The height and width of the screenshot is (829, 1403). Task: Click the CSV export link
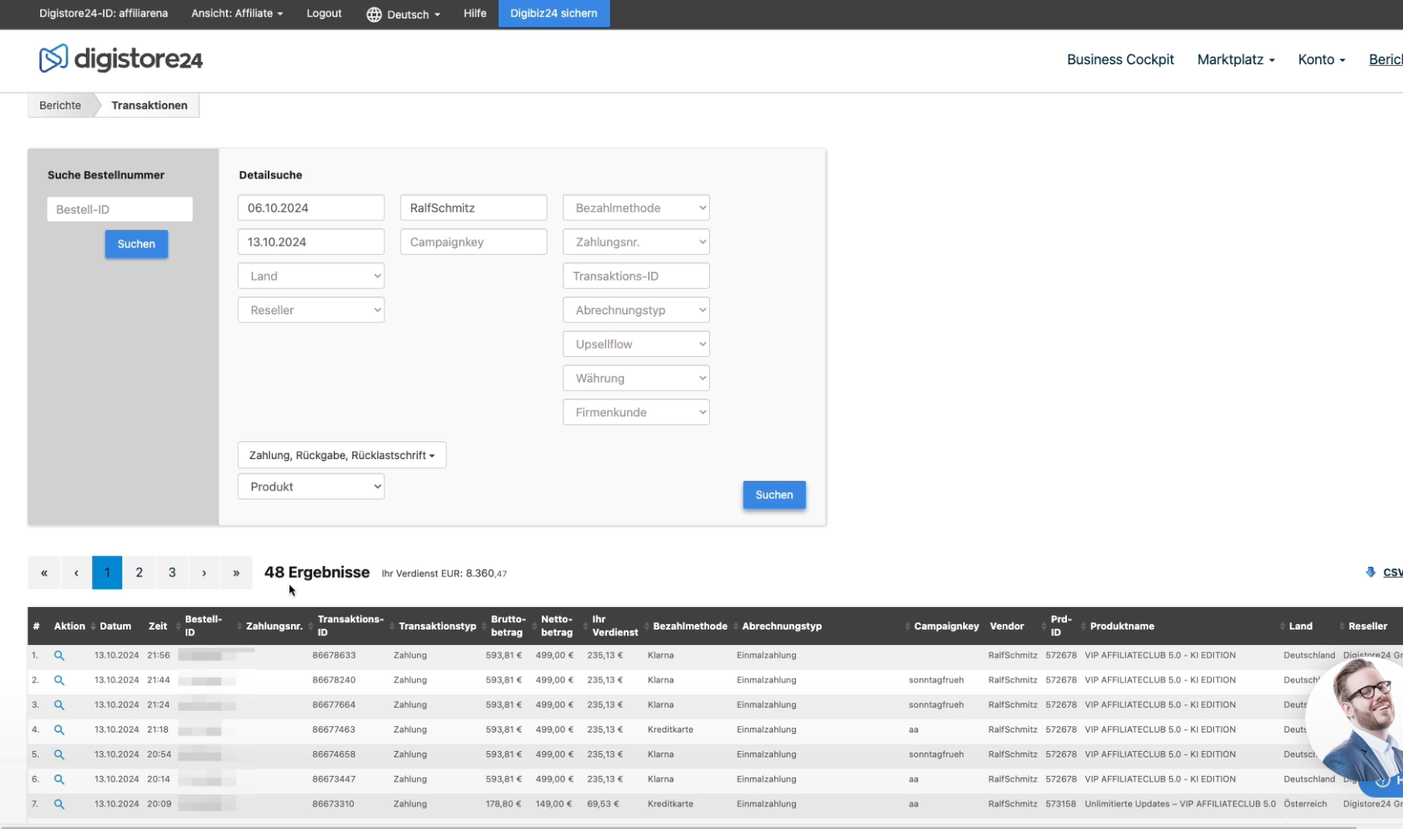[x=1393, y=573]
